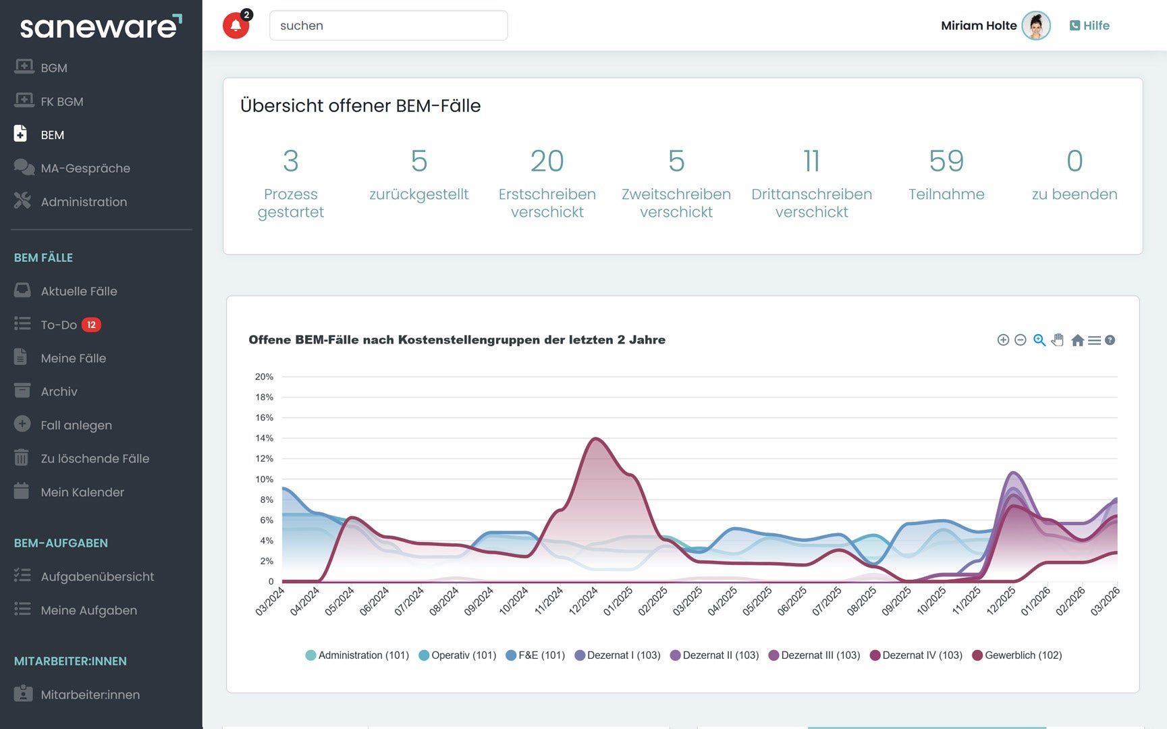Open the chart help question mark icon
1167x729 pixels.
(x=1110, y=340)
